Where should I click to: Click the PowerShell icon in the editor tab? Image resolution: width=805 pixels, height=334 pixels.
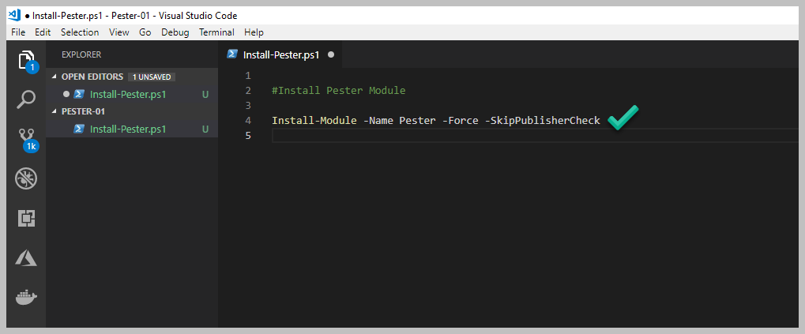232,54
